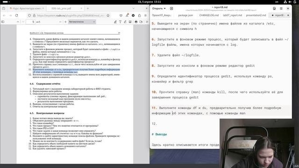Select the PDF add image tool
Screen dimensions: 299x168
pyautogui.click(x=130, y=22)
